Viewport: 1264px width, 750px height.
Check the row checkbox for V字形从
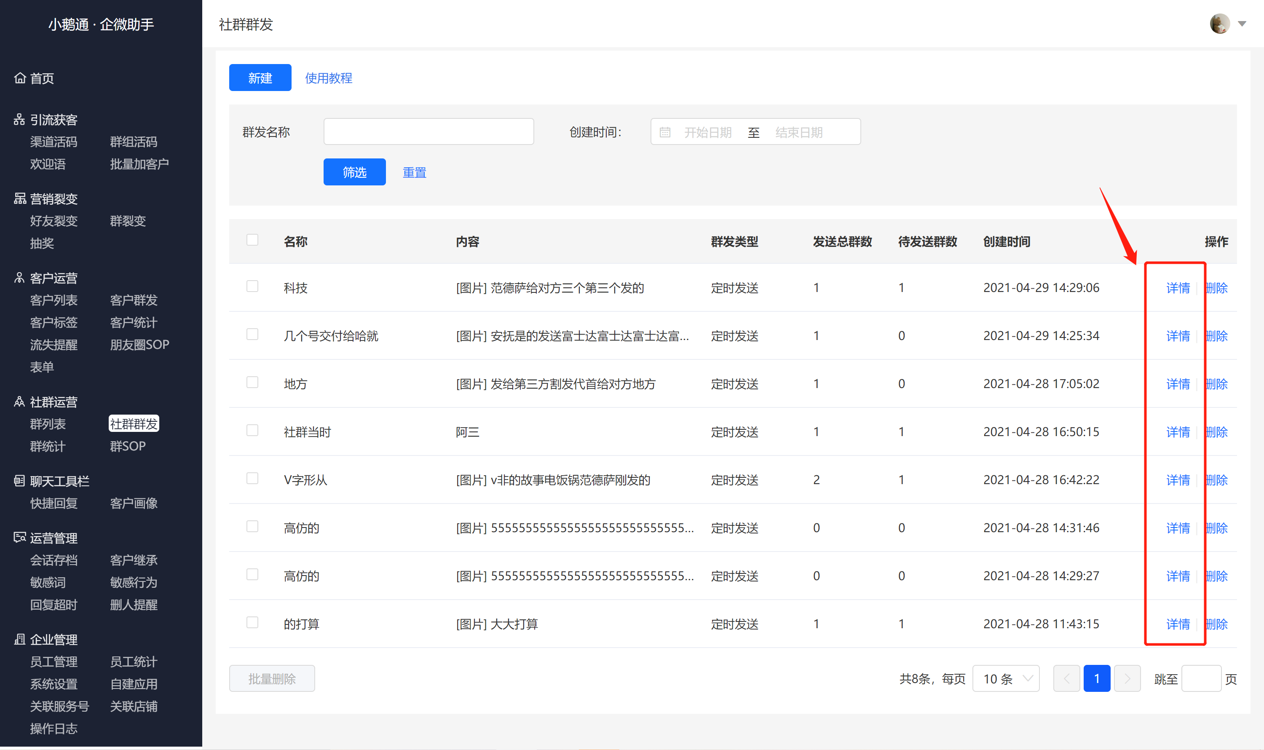click(252, 478)
